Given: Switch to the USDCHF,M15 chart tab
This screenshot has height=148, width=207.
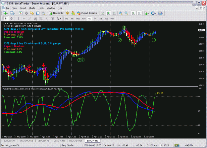Looking at the screenshot, I should 26,141.
